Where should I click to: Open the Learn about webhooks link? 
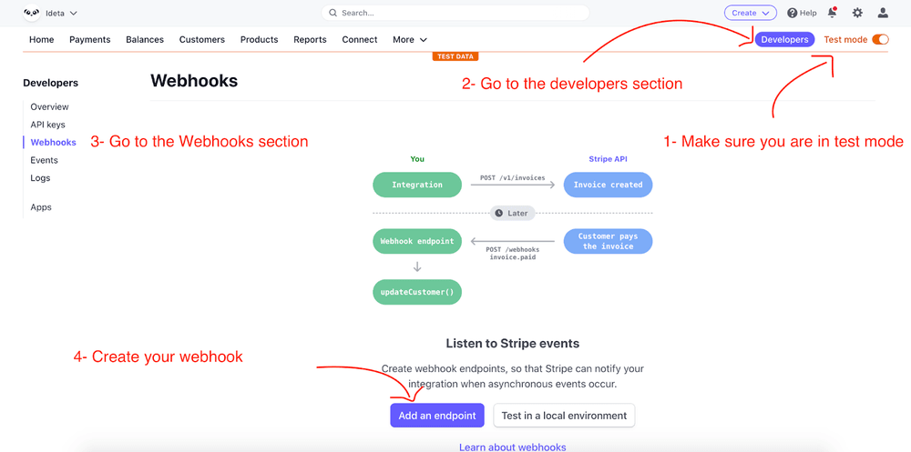pos(512,447)
